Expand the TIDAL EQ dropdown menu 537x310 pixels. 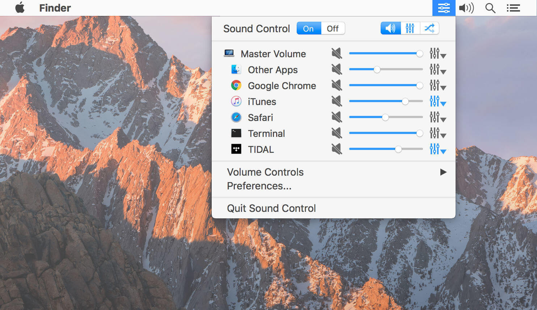[x=437, y=149]
